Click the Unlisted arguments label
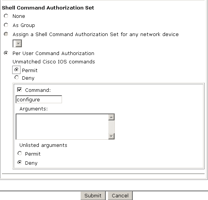 (43, 145)
